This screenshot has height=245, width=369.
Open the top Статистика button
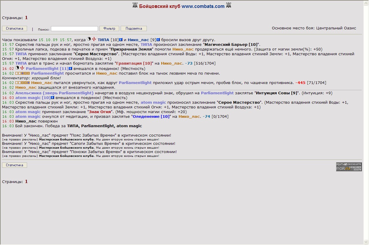tap(14, 28)
